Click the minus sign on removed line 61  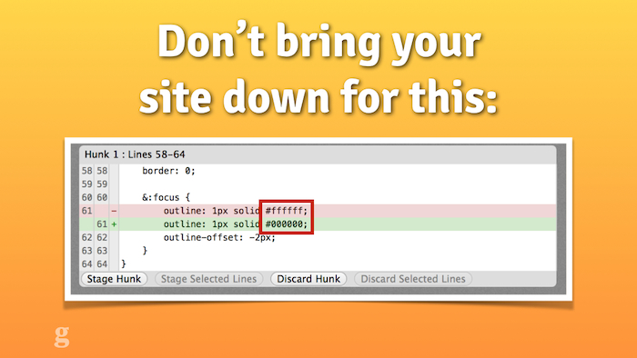point(114,211)
